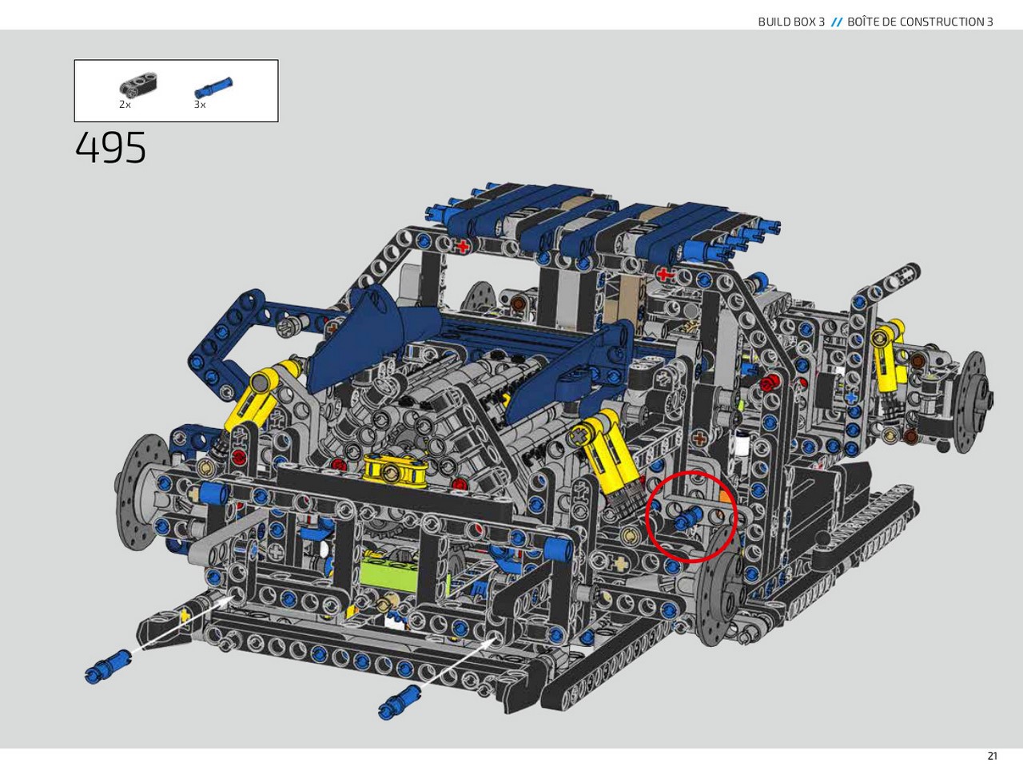The height and width of the screenshot is (778, 1023).
Task: Click the blue pin at the bottom center
Action: coord(399,701)
